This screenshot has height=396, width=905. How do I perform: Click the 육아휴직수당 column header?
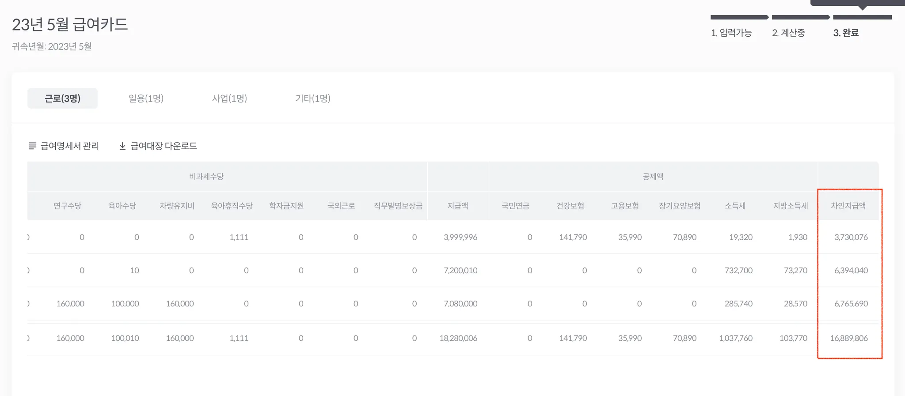(232, 206)
